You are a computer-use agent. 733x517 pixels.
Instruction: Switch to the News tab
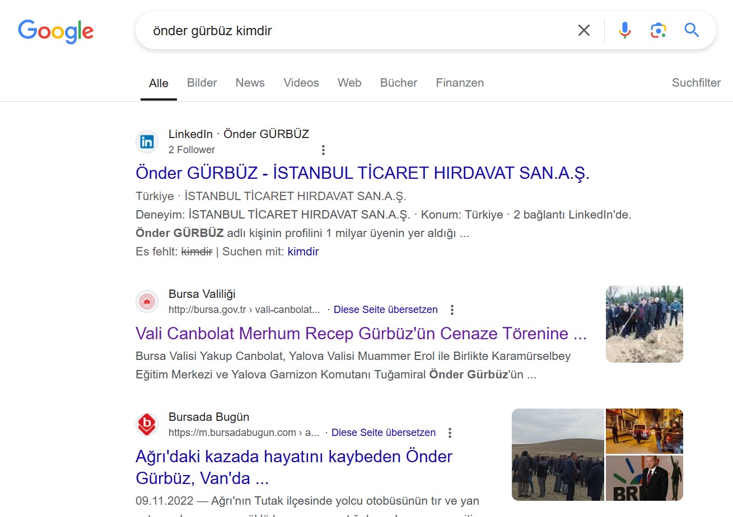point(250,83)
